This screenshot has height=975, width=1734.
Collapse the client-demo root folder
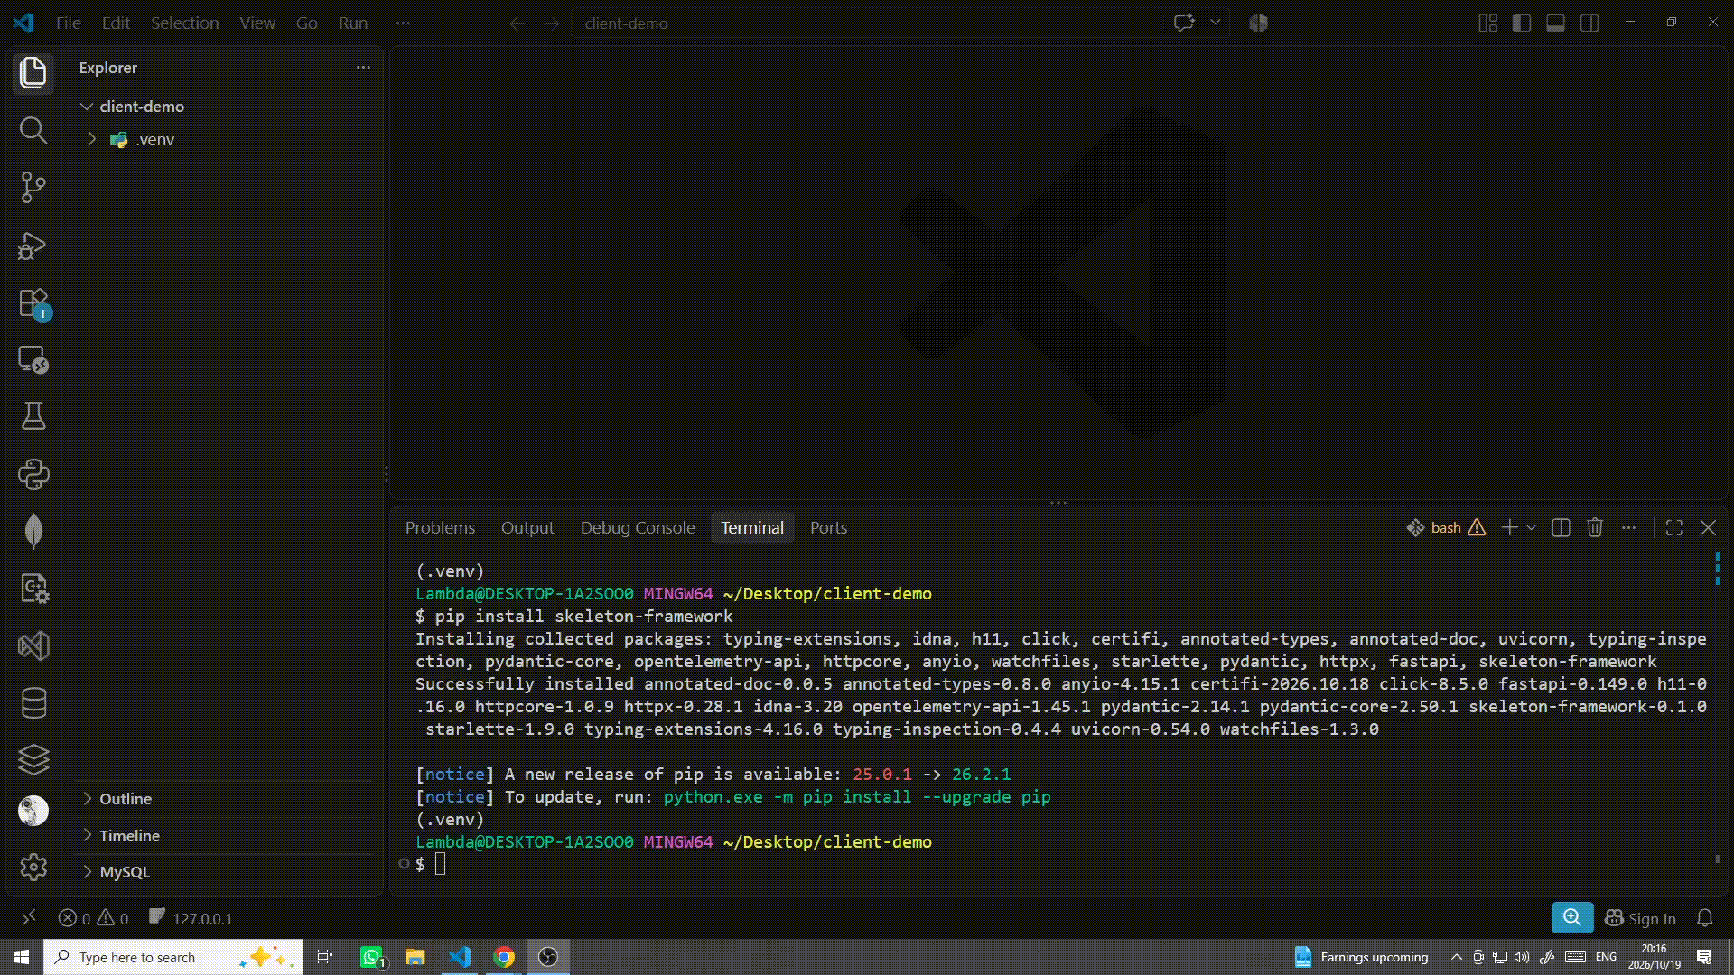click(x=87, y=107)
